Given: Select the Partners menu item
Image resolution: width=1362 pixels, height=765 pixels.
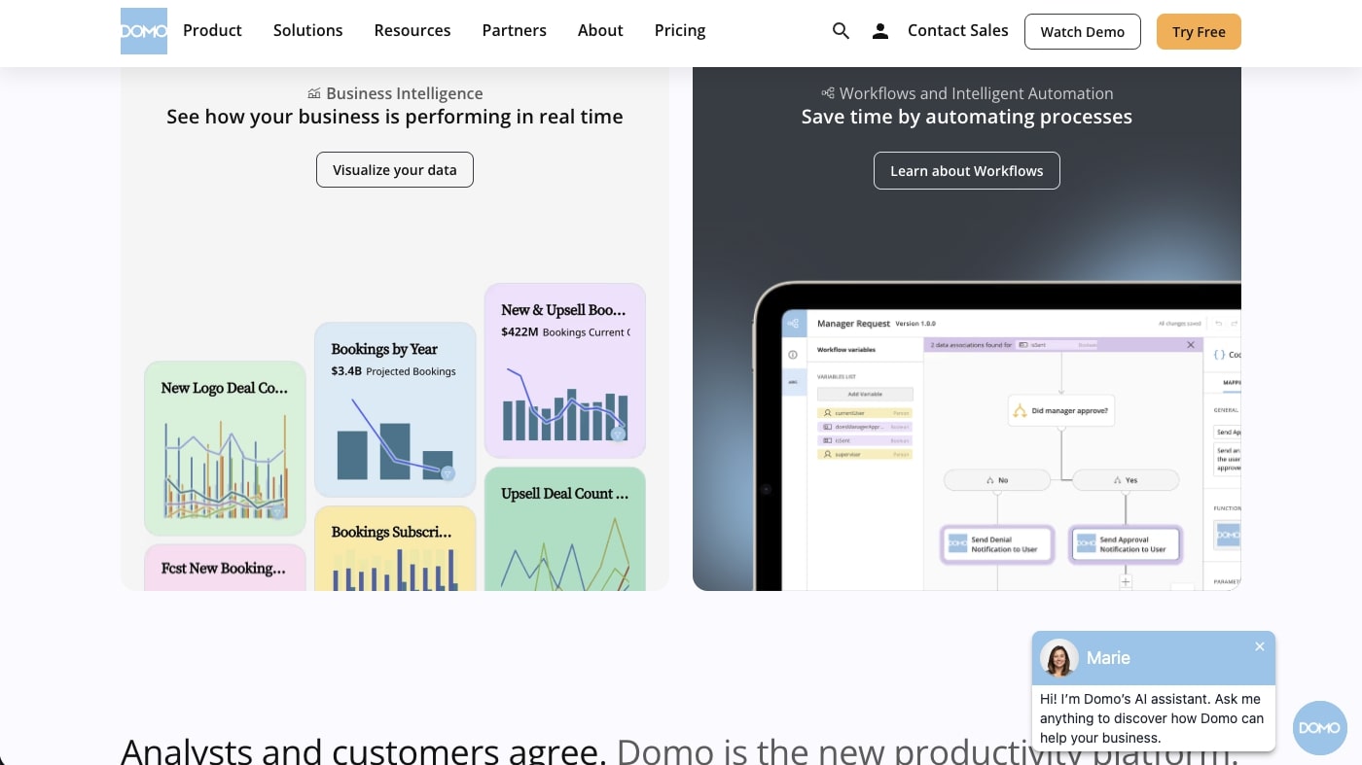Looking at the screenshot, I should [x=514, y=30].
